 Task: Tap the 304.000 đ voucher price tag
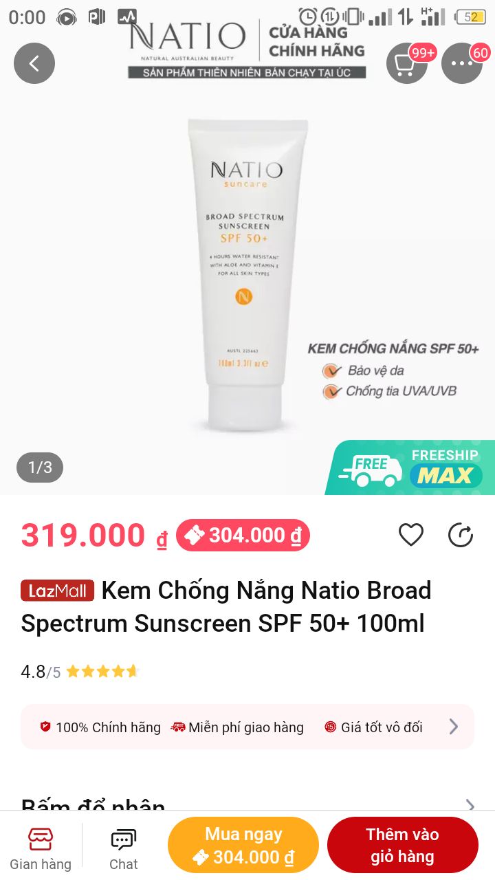243,535
